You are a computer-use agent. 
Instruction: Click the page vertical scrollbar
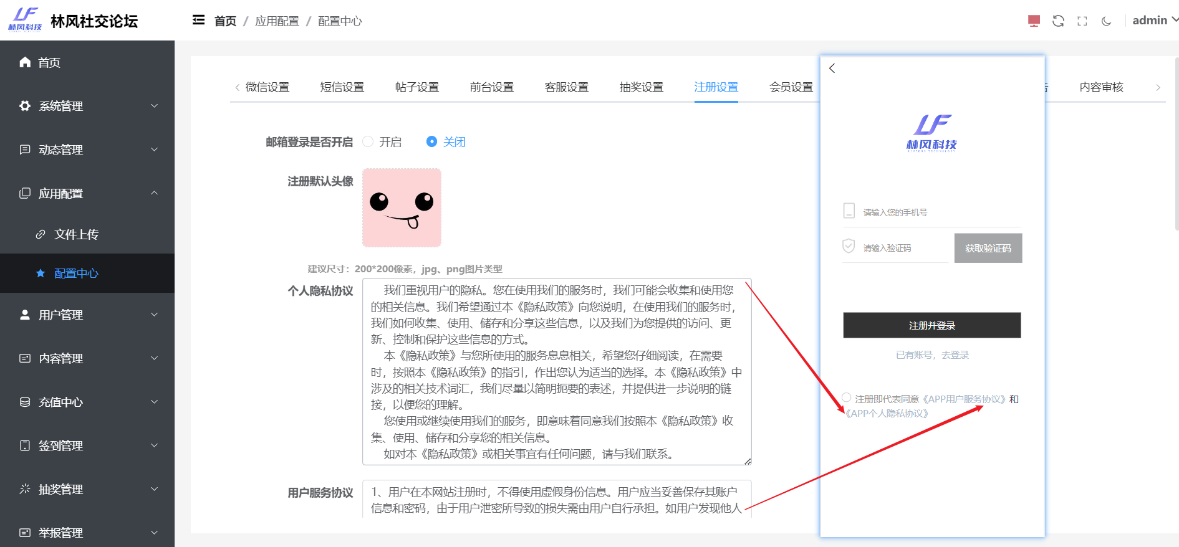pyautogui.click(x=1177, y=143)
